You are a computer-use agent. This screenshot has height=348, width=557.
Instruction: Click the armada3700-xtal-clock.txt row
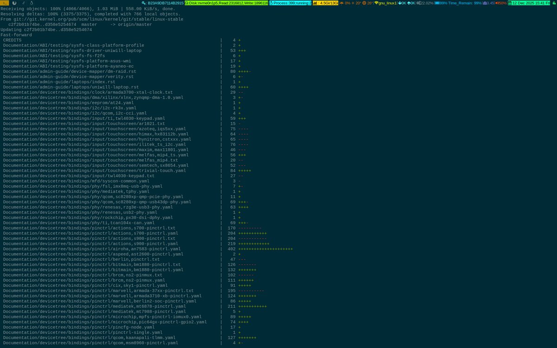(x=122, y=92)
